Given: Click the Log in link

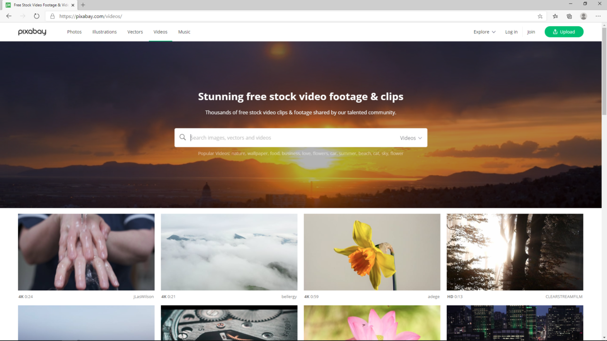Looking at the screenshot, I should (511, 32).
